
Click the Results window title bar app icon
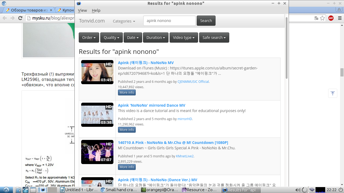79,3
